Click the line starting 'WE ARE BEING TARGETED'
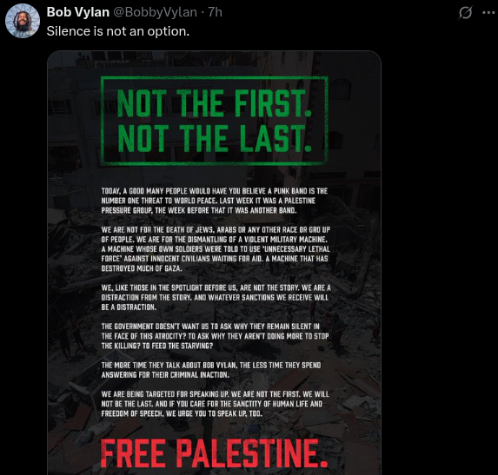This screenshot has height=475, width=498. pos(215,394)
